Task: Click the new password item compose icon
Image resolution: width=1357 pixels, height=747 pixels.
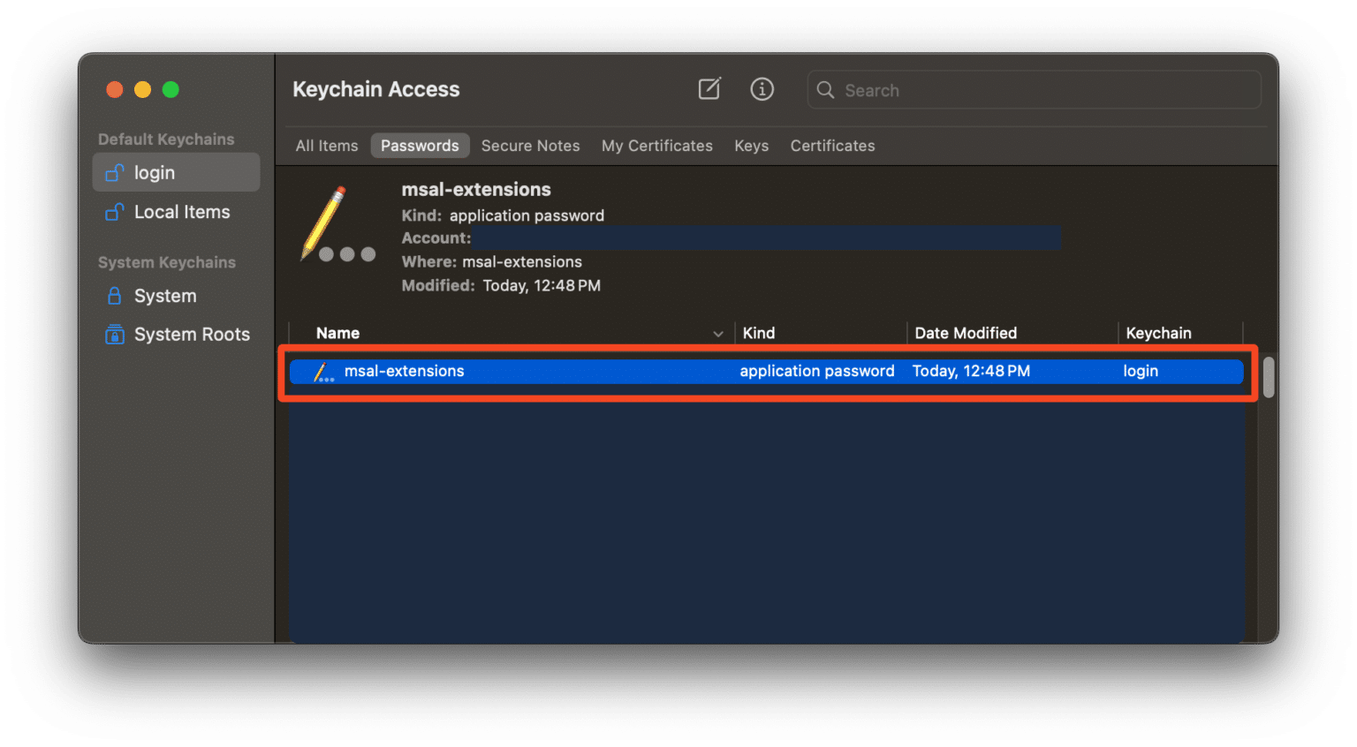Action: click(709, 88)
